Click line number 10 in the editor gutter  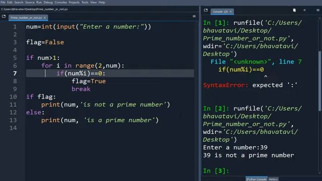[13, 97]
